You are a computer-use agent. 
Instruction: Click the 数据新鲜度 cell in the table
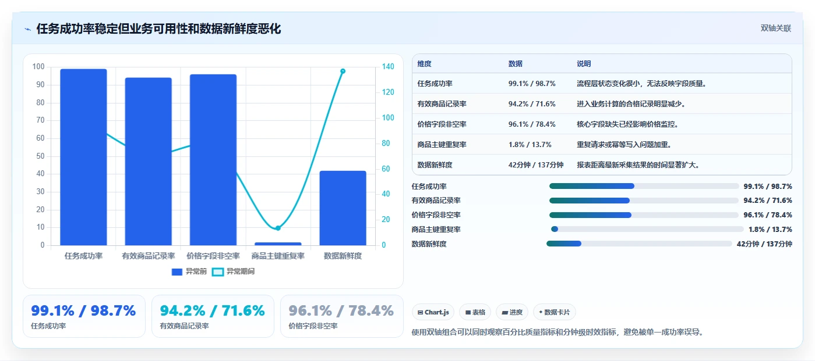[435, 165]
